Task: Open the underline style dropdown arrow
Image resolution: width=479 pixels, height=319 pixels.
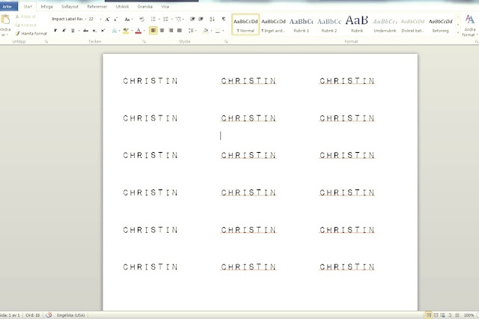Action: coord(79,31)
